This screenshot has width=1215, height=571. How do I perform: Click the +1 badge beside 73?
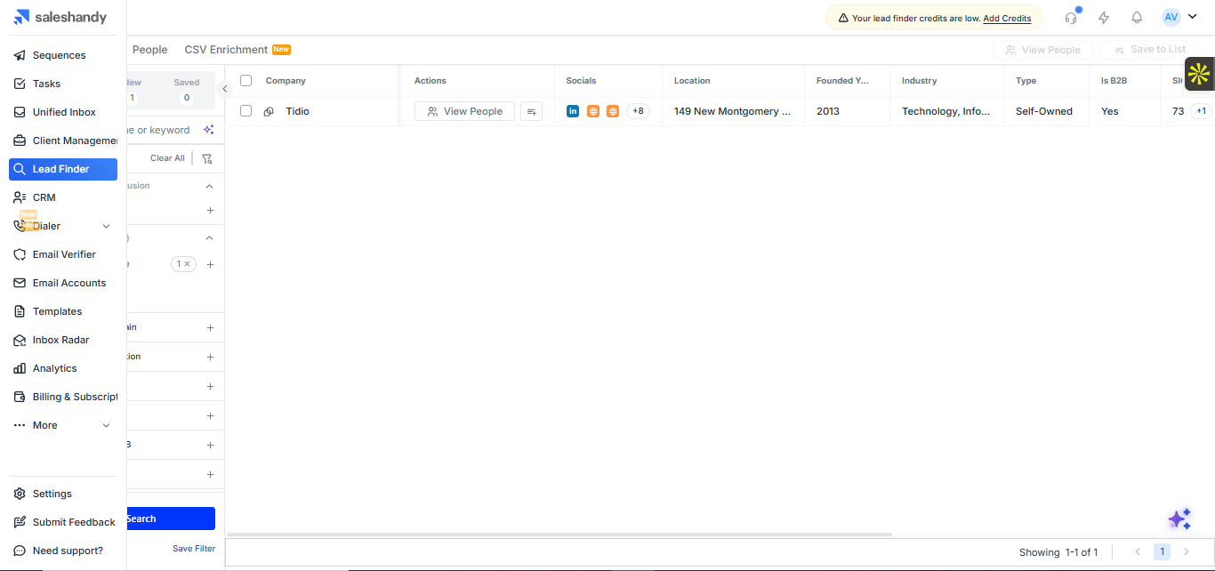pos(1201,111)
